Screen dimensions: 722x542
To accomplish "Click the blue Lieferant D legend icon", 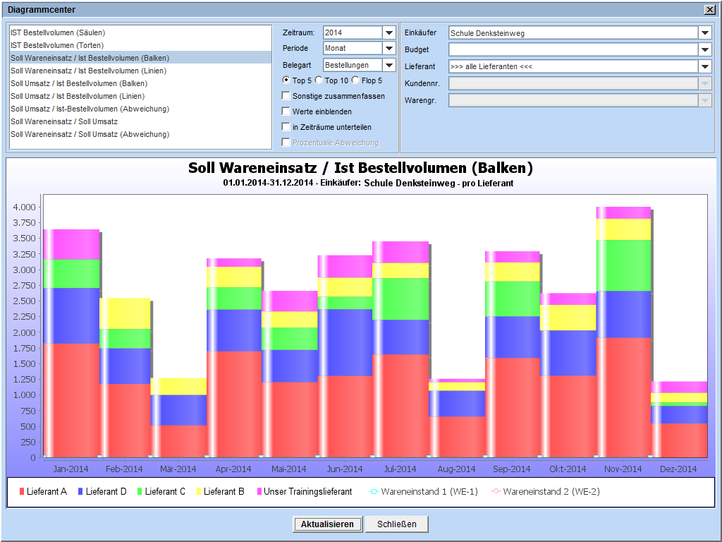I will [81, 491].
